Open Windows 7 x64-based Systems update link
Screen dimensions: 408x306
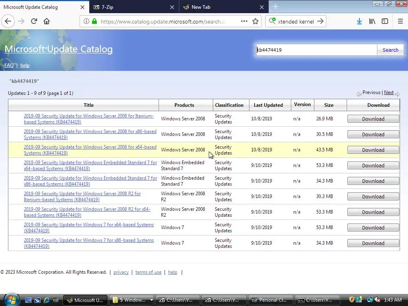[89, 228]
